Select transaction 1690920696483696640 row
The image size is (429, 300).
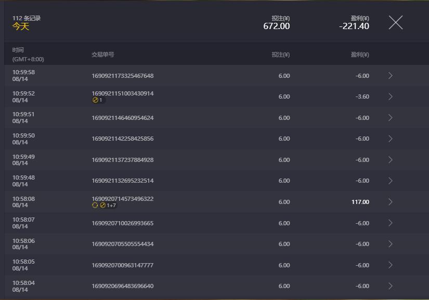123,286
